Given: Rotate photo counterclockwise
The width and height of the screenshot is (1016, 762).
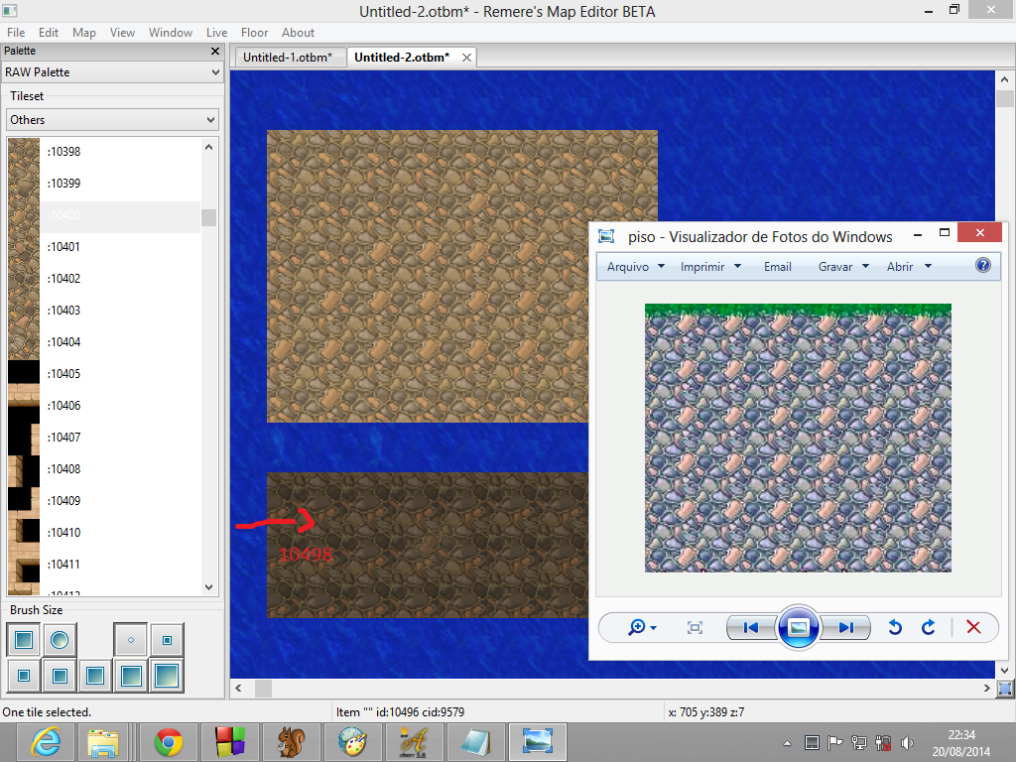Looking at the screenshot, I should (895, 627).
